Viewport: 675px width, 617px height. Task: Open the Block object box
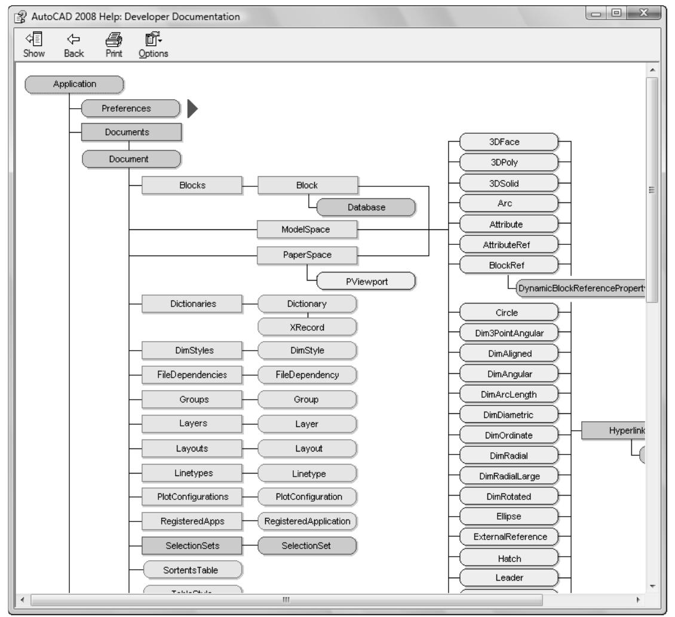point(308,185)
